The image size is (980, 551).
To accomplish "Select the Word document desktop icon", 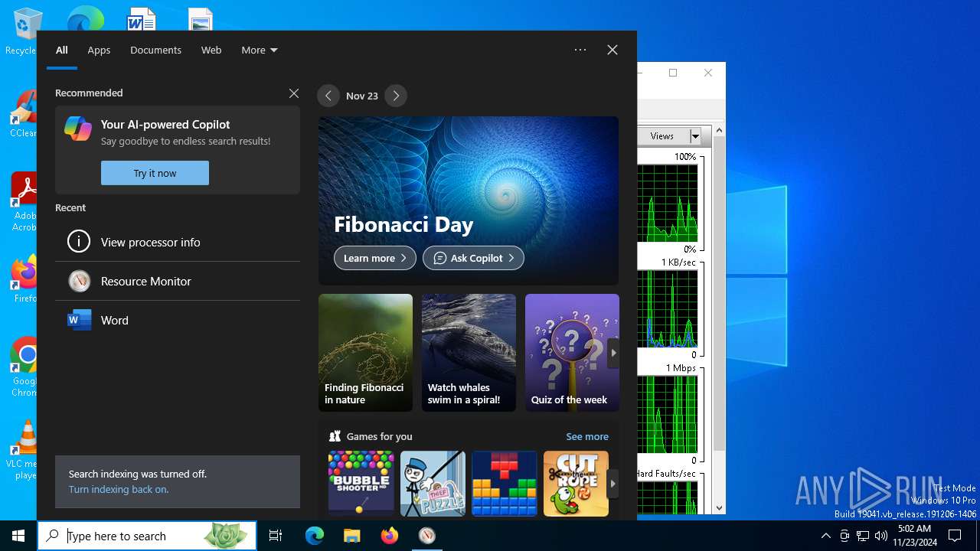I will (x=142, y=18).
